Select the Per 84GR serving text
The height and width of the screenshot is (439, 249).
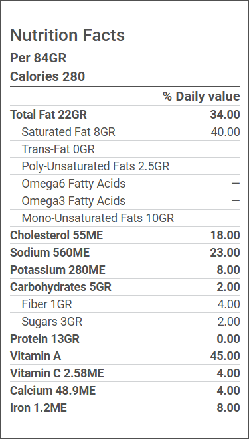[38, 58]
